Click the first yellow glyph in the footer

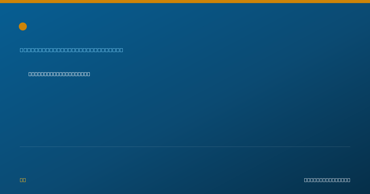[x=21, y=180]
